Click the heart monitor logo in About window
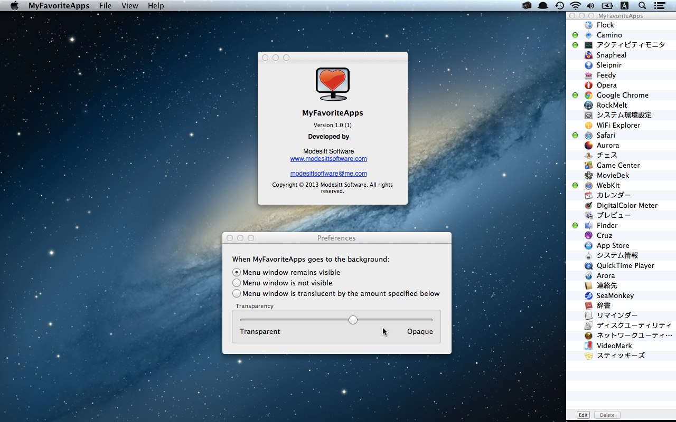 coord(333,84)
